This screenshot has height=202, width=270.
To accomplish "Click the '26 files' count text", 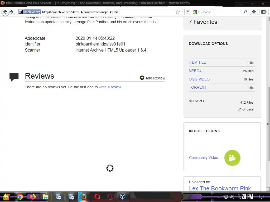I will 248,71.
